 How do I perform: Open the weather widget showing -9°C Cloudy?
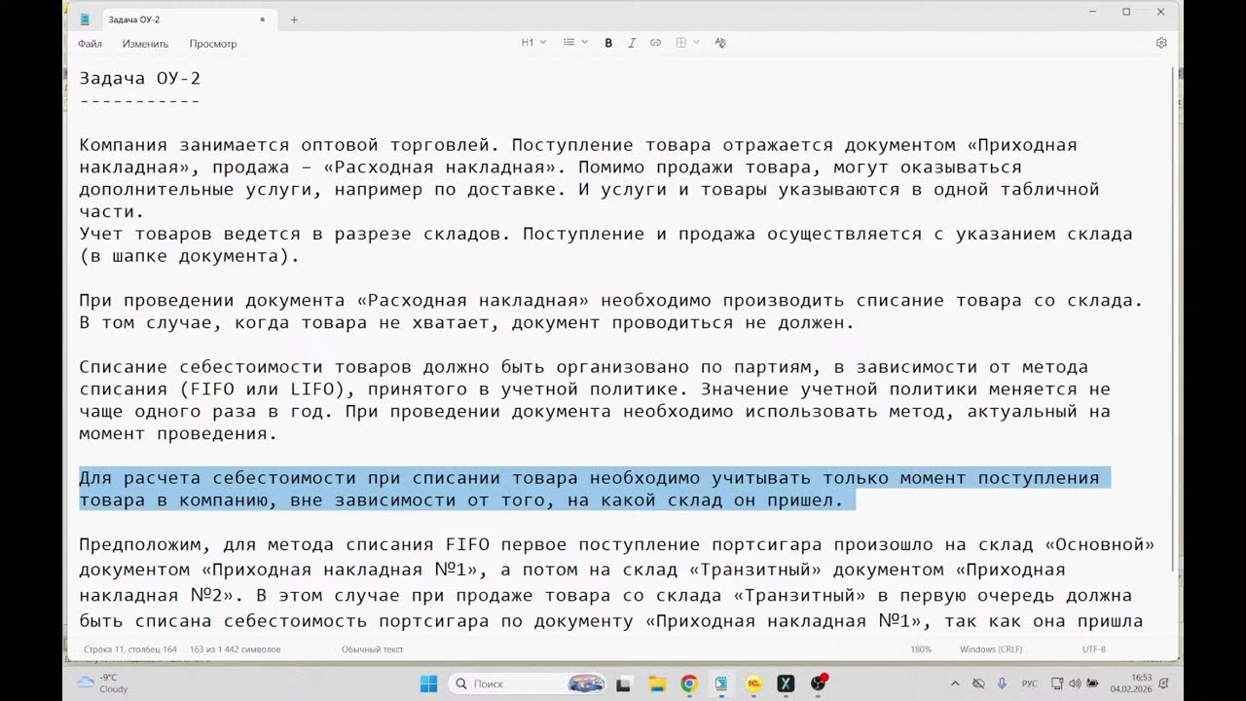pos(103,683)
